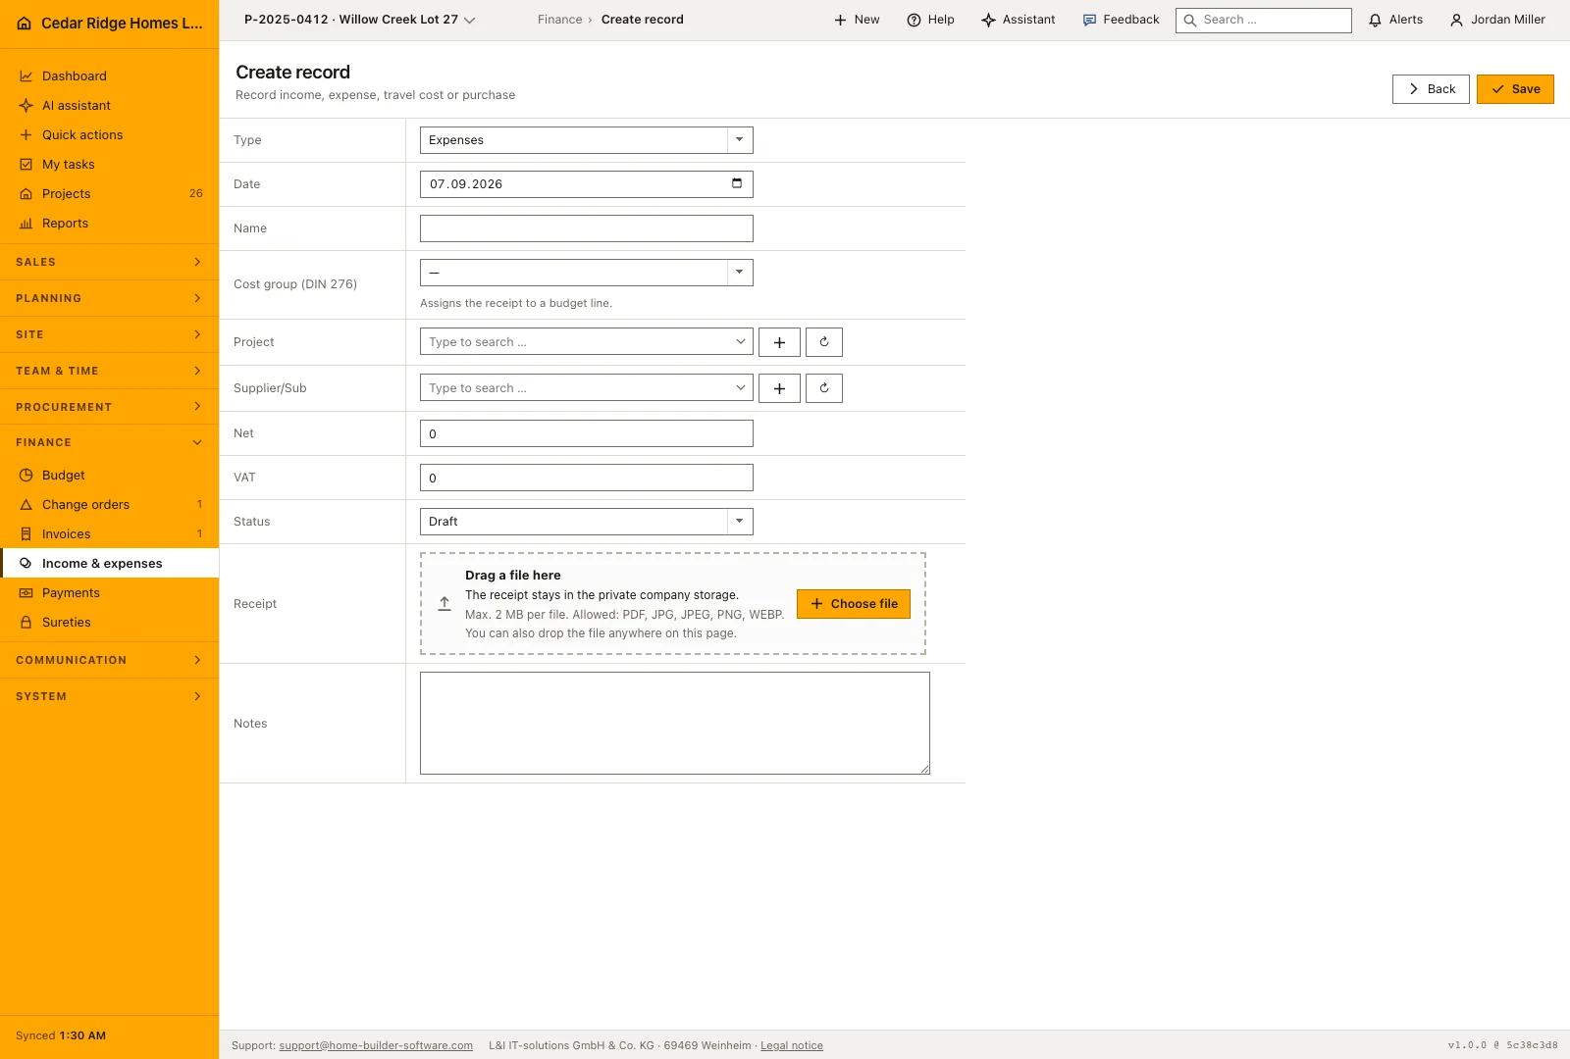Image resolution: width=1570 pixels, height=1059 pixels.
Task: Open Budget under Finance
Action: [x=109, y=475]
